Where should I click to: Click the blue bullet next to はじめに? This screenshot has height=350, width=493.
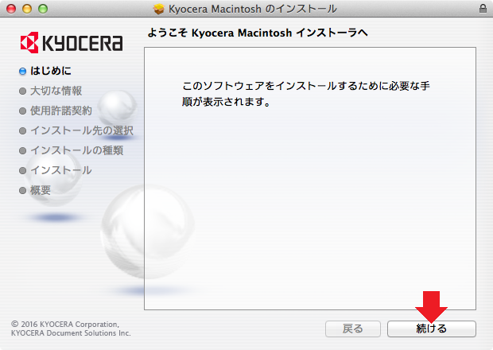point(23,72)
